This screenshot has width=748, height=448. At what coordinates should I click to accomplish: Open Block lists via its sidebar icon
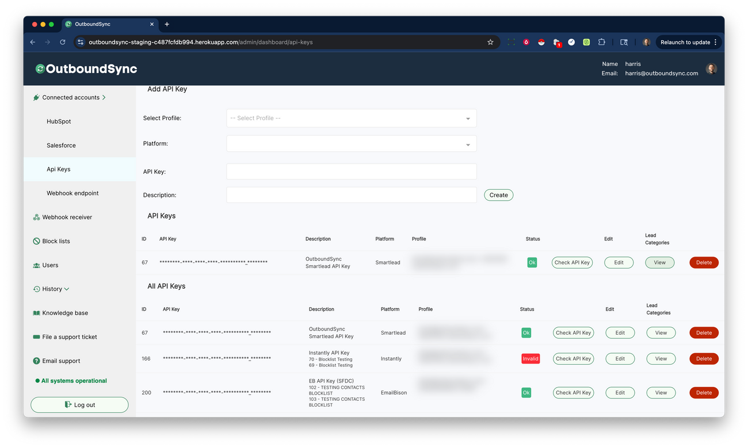click(36, 241)
